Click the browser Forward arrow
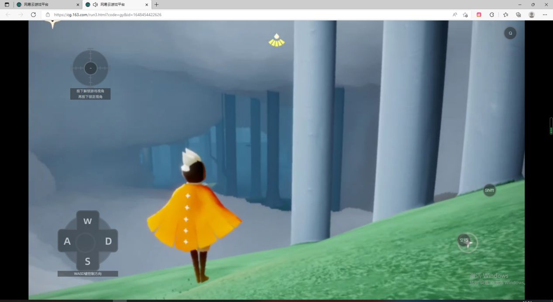This screenshot has height=302, width=553. pos(21,14)
